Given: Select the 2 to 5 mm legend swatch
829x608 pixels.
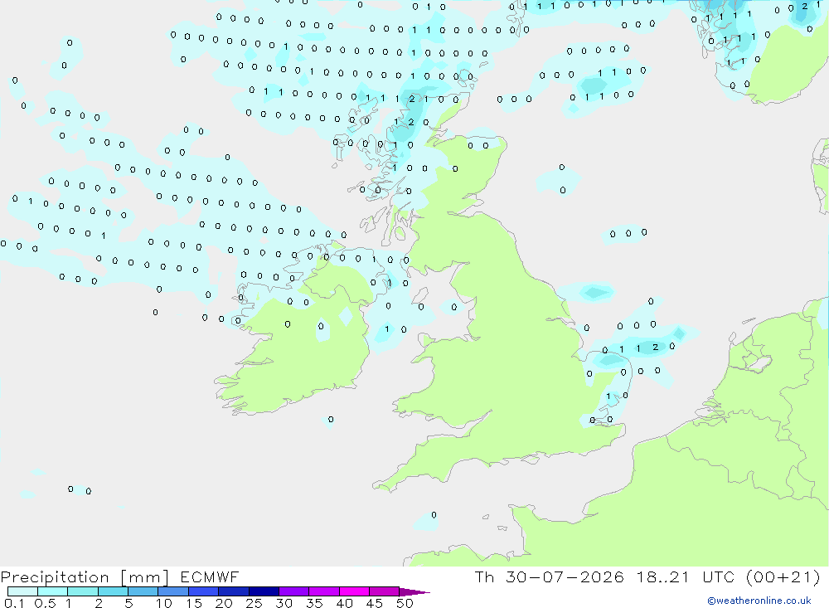Looking at the screenshot, I should click(x=113, y=591).
